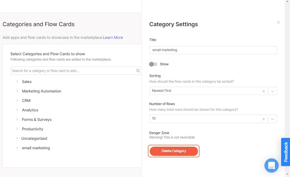This screenshot has height=177, width=290.
Task: Open the Feedback side tab
Action: tap(286, 152)
